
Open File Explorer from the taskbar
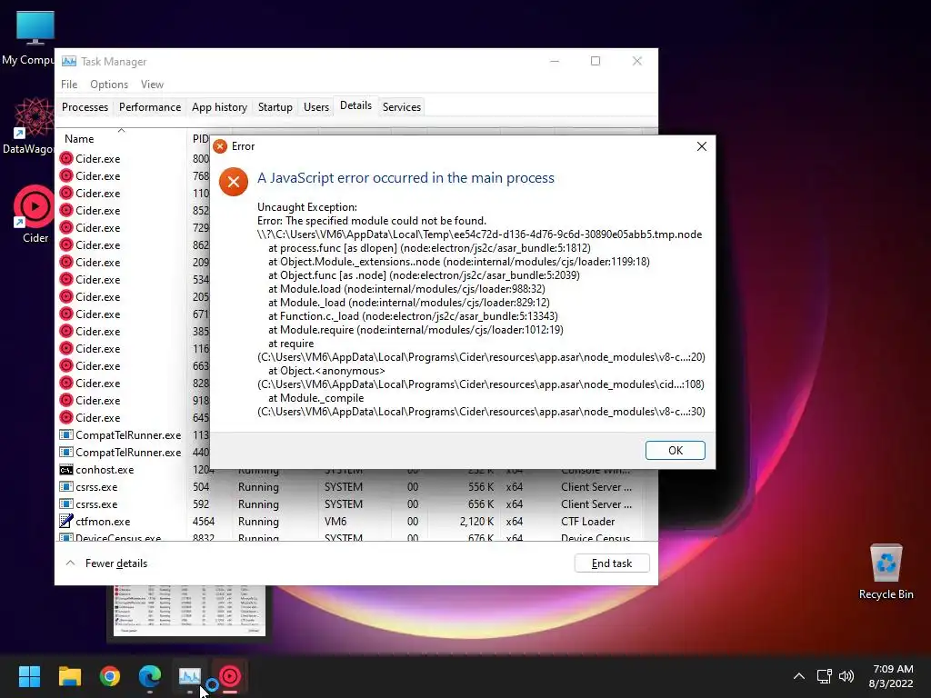coord(69,676)
